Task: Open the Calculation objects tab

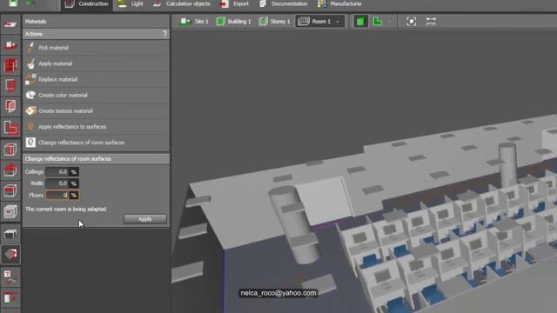Action: (182, 4)
